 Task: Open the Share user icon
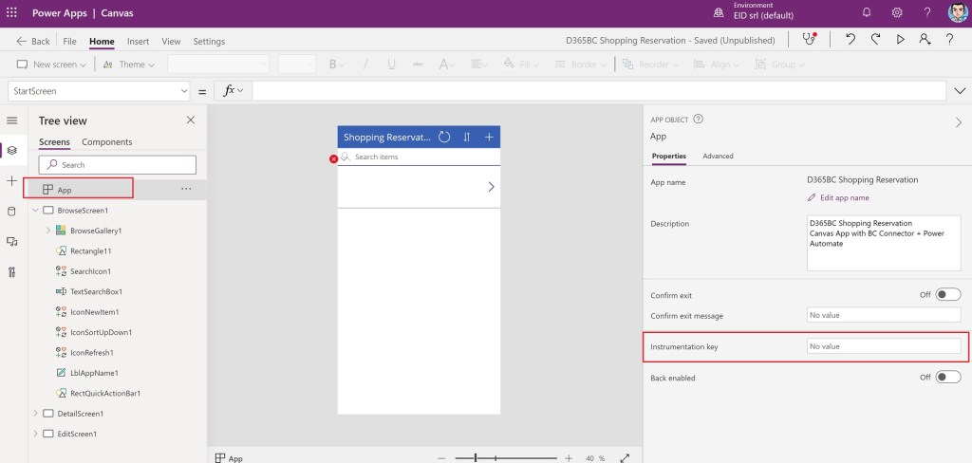click(925, 40)
